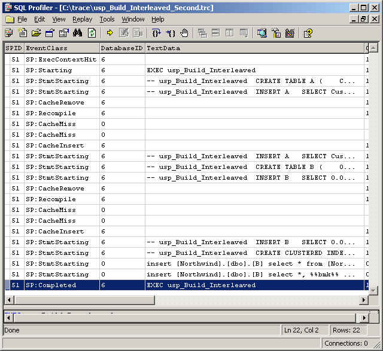The width and height of the screenshot is (383, 351).
Task: Click the grid's horizontal scrollbar thumb
Action: (84, 300)
